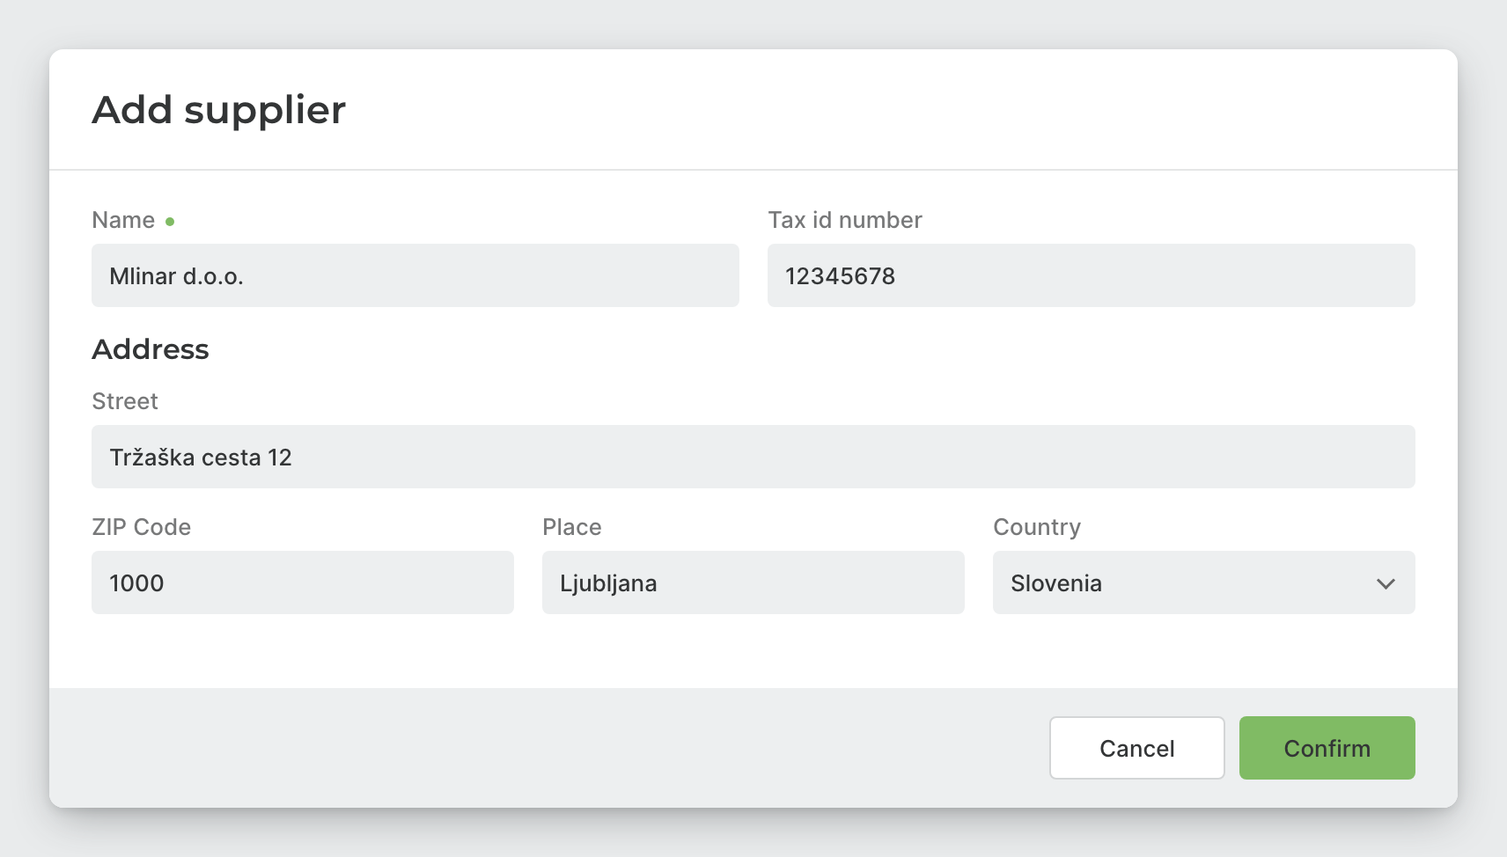Image resolution: width=1507 pixels, height=857 pixels.
Task: Click the Add supplier dialog title
Action: click(x=219, y=110)
